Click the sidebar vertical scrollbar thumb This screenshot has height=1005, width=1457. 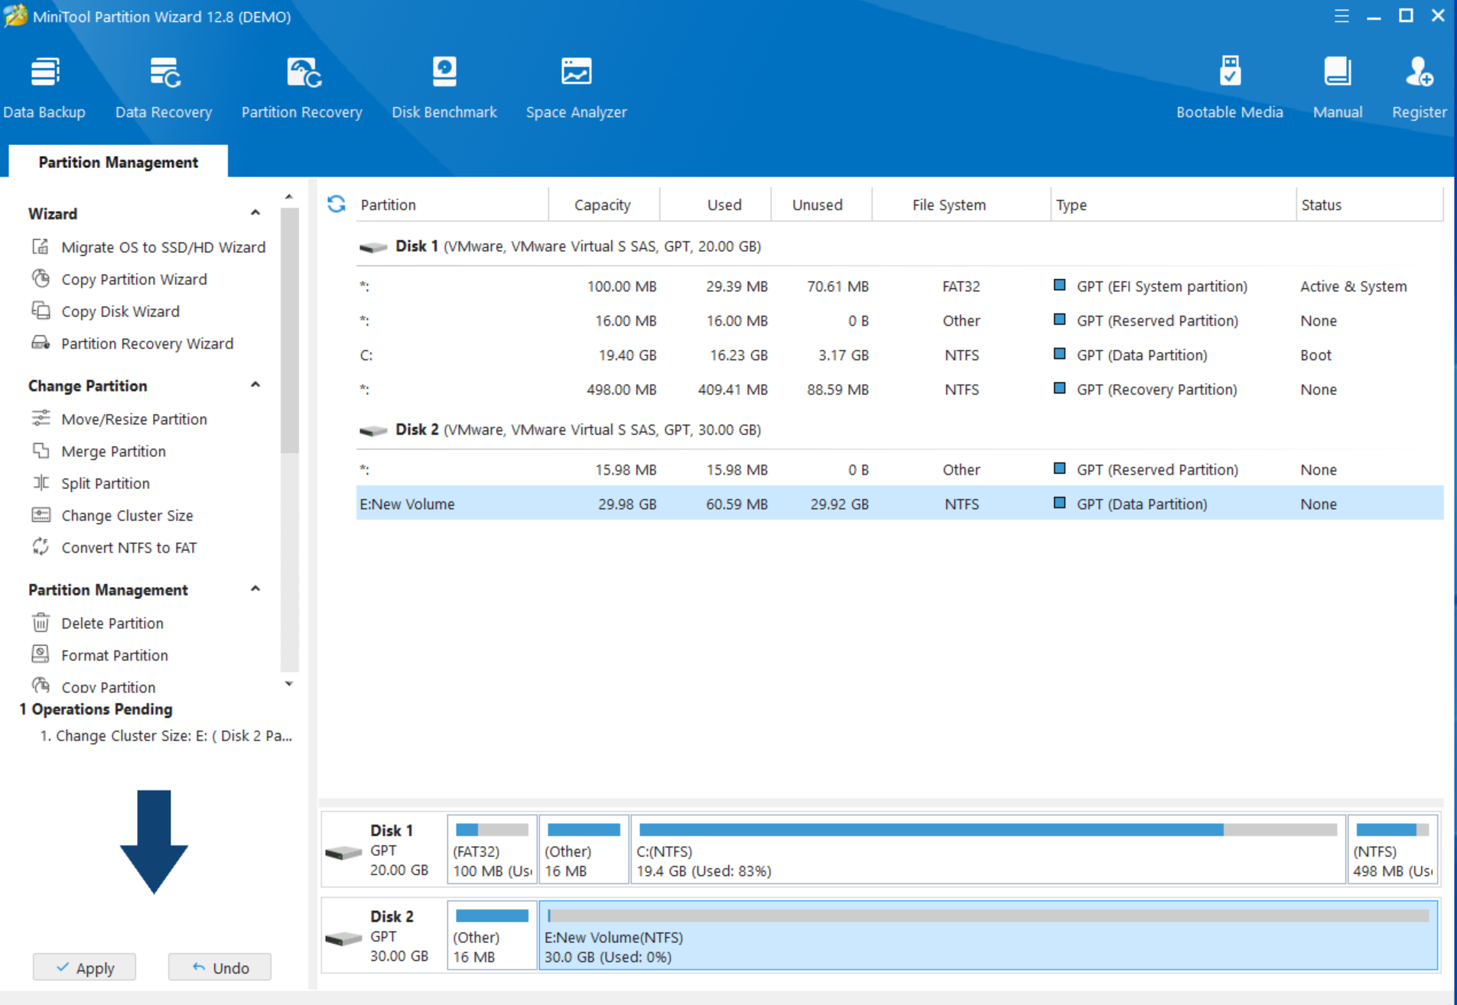tap(289, 329)
